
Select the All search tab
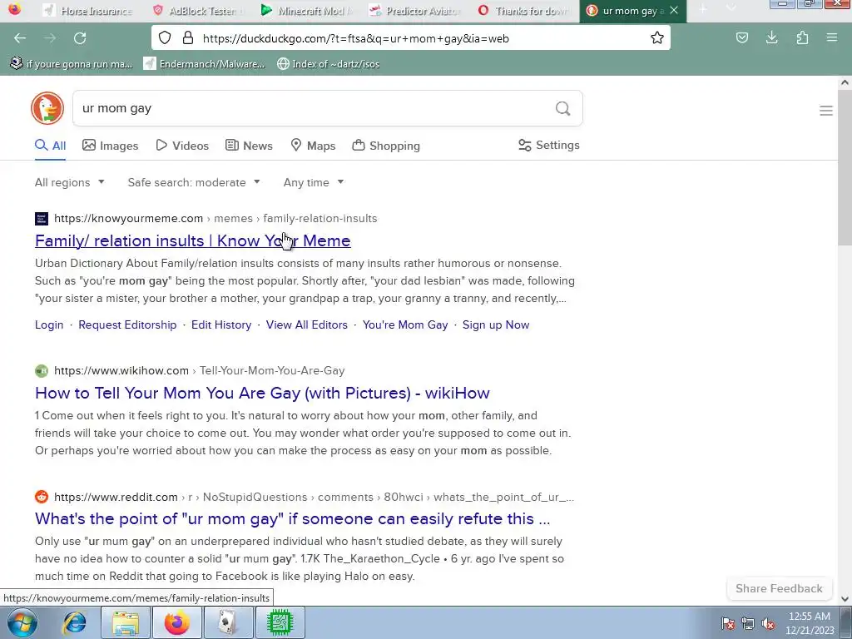[x=51, y=146]
